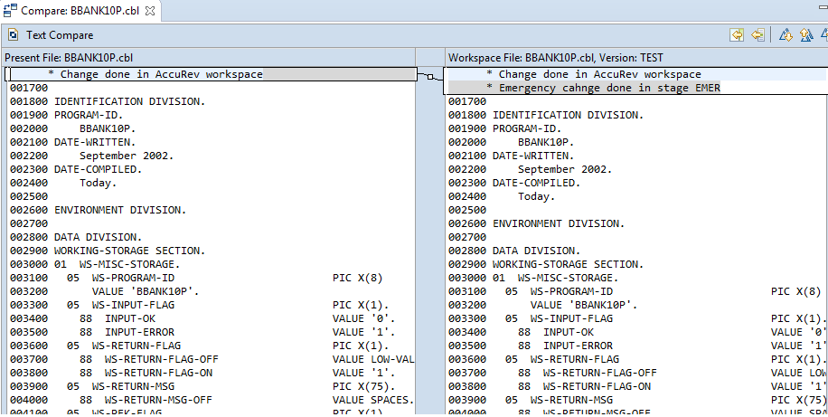Select the AccuRev workspace change line in left pane
Screen dimensions: 828x417
[161, 74]
